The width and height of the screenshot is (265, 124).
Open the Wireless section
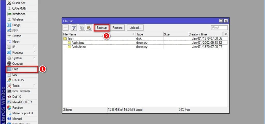[22, 19]
